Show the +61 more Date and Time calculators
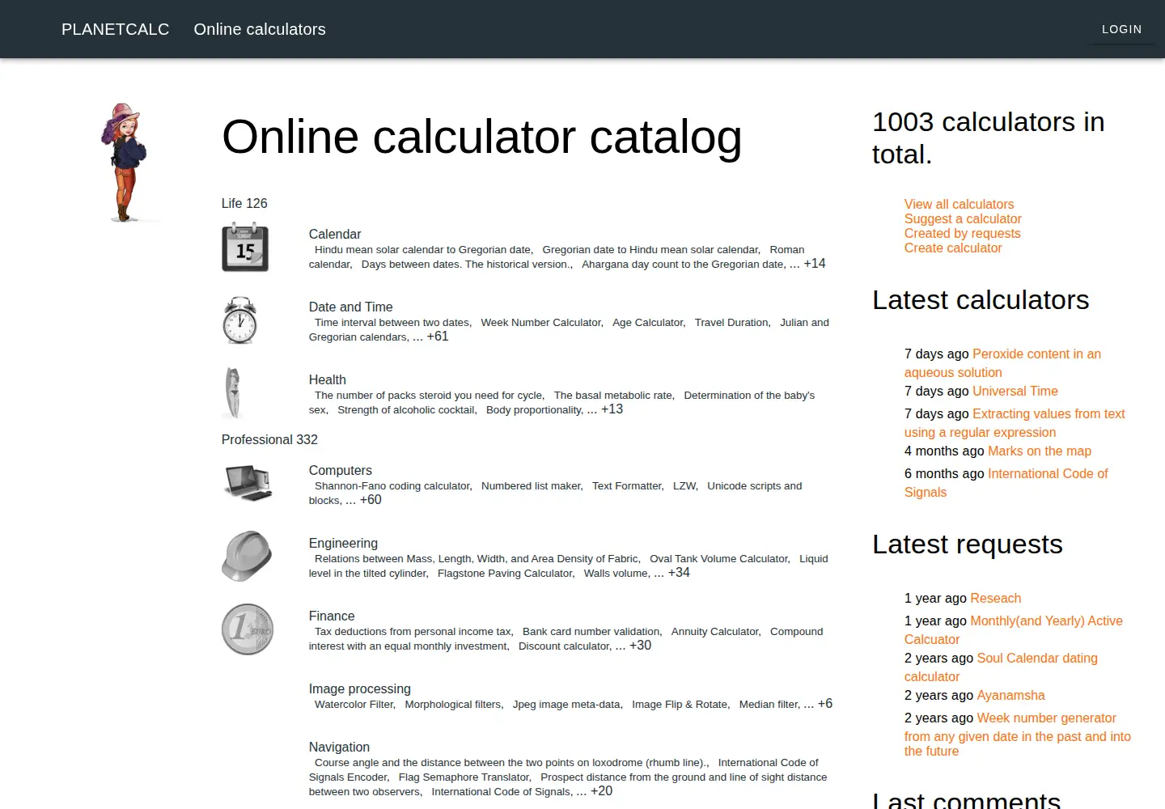This screenshot has width=1165, height=809. click(438, 337)
